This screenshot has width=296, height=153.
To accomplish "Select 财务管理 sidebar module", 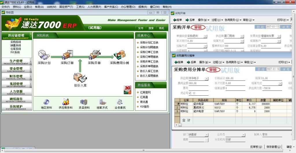I will tap(16, 77).
